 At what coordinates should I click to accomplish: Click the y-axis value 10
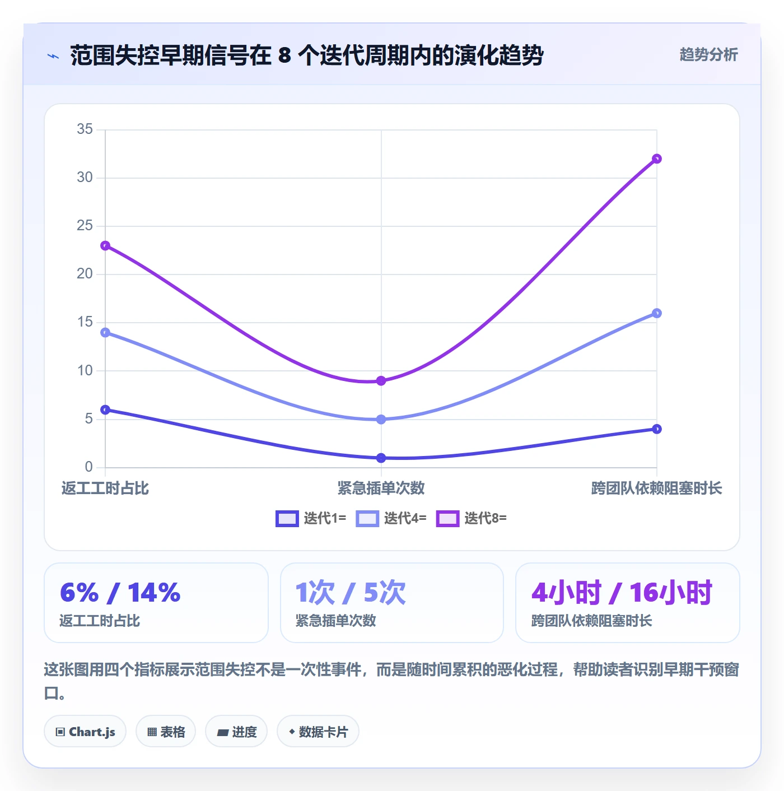click(85, 371)
